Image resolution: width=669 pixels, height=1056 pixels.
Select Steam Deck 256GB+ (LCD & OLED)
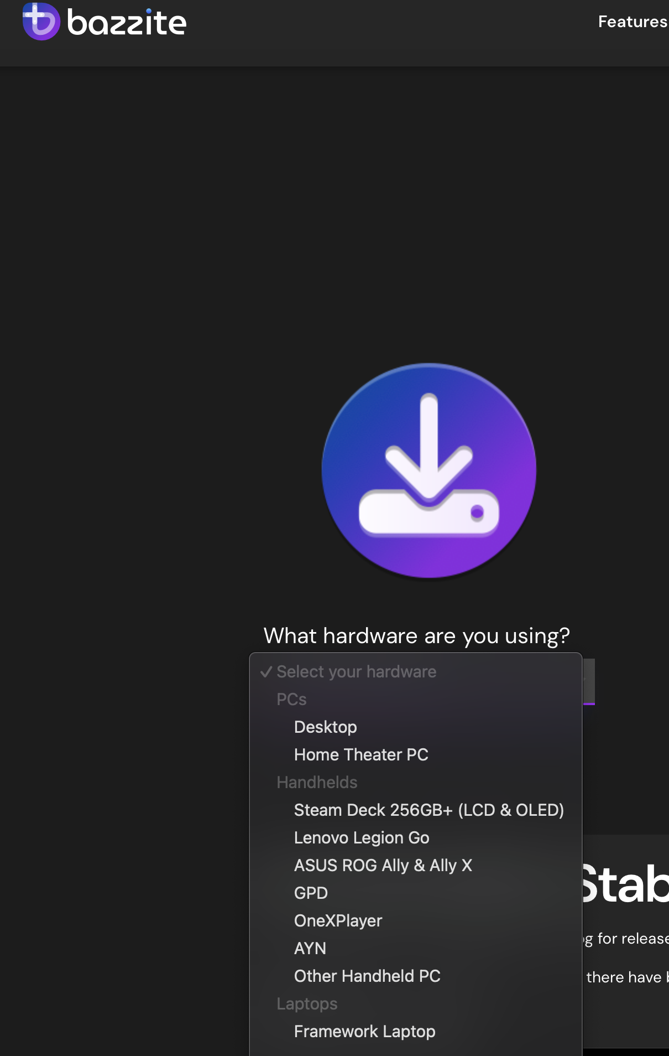pos(416,810)
